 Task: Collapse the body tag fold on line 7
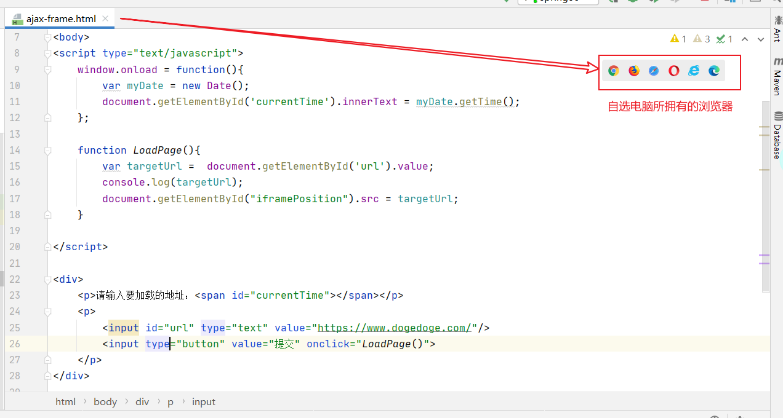point(48,37)
